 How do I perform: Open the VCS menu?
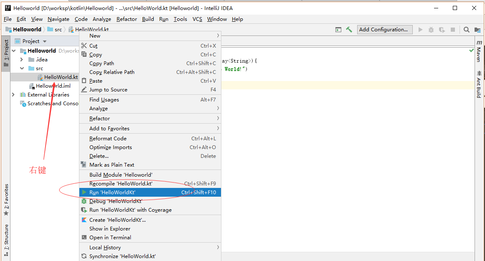pyautogui.click(x=197, y=19)
